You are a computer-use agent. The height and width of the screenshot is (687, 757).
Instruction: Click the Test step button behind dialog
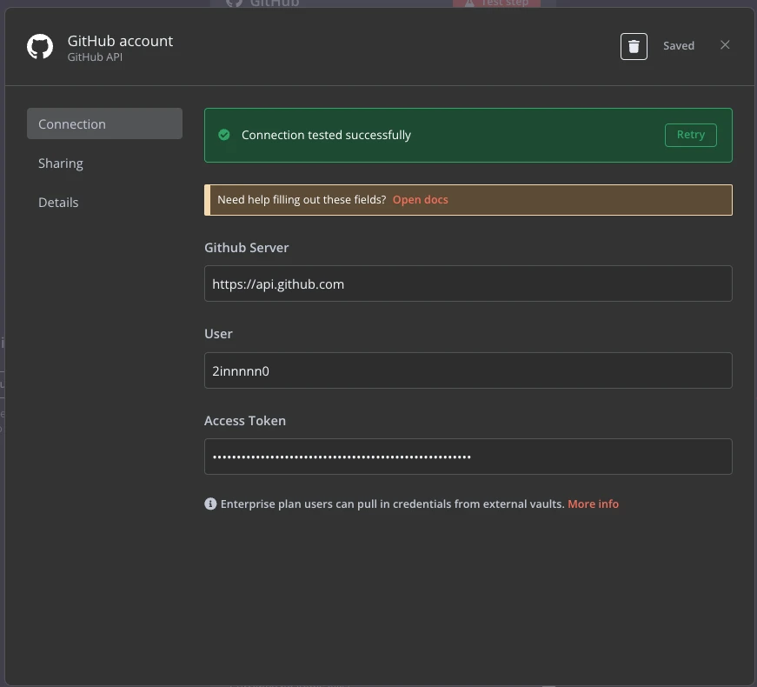[496, 3]
